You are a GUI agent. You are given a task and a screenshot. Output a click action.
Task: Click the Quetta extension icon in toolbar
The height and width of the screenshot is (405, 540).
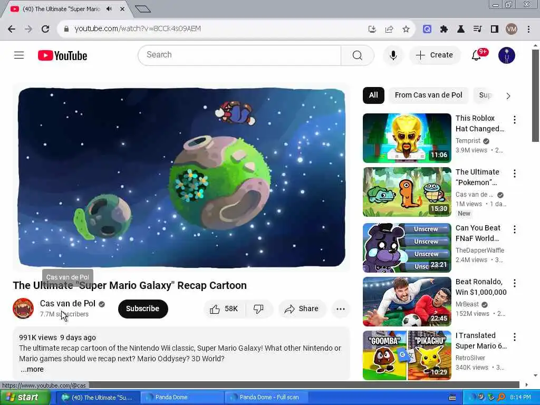click(x=427, y=29)
